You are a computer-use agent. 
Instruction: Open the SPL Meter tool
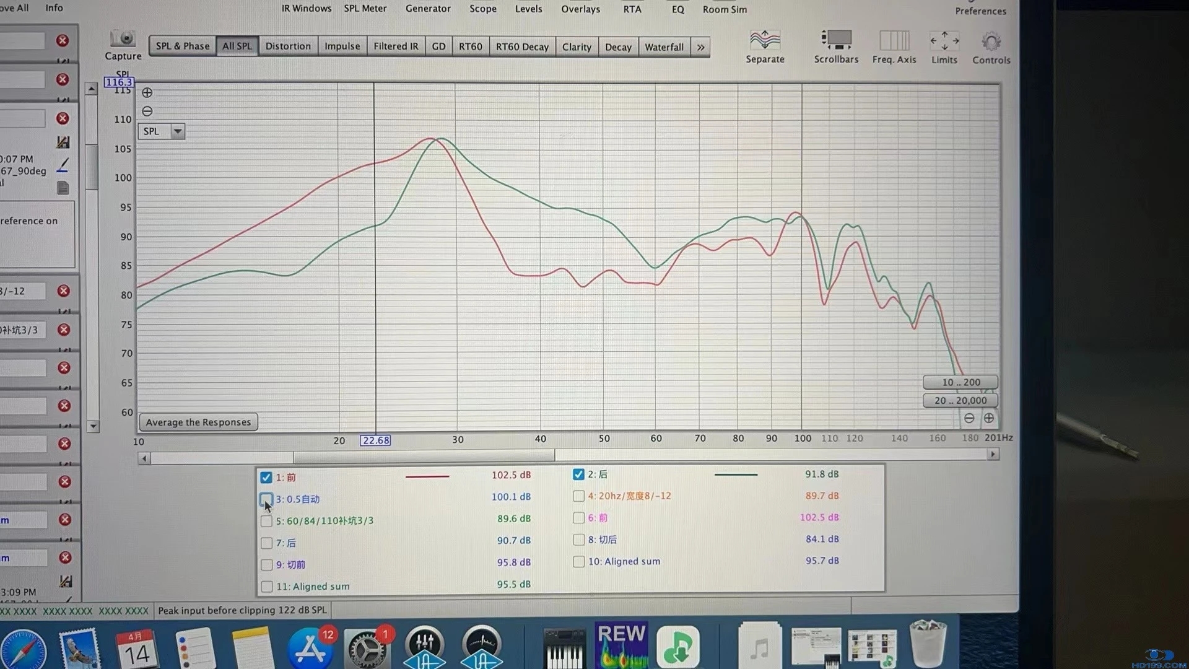365,8
